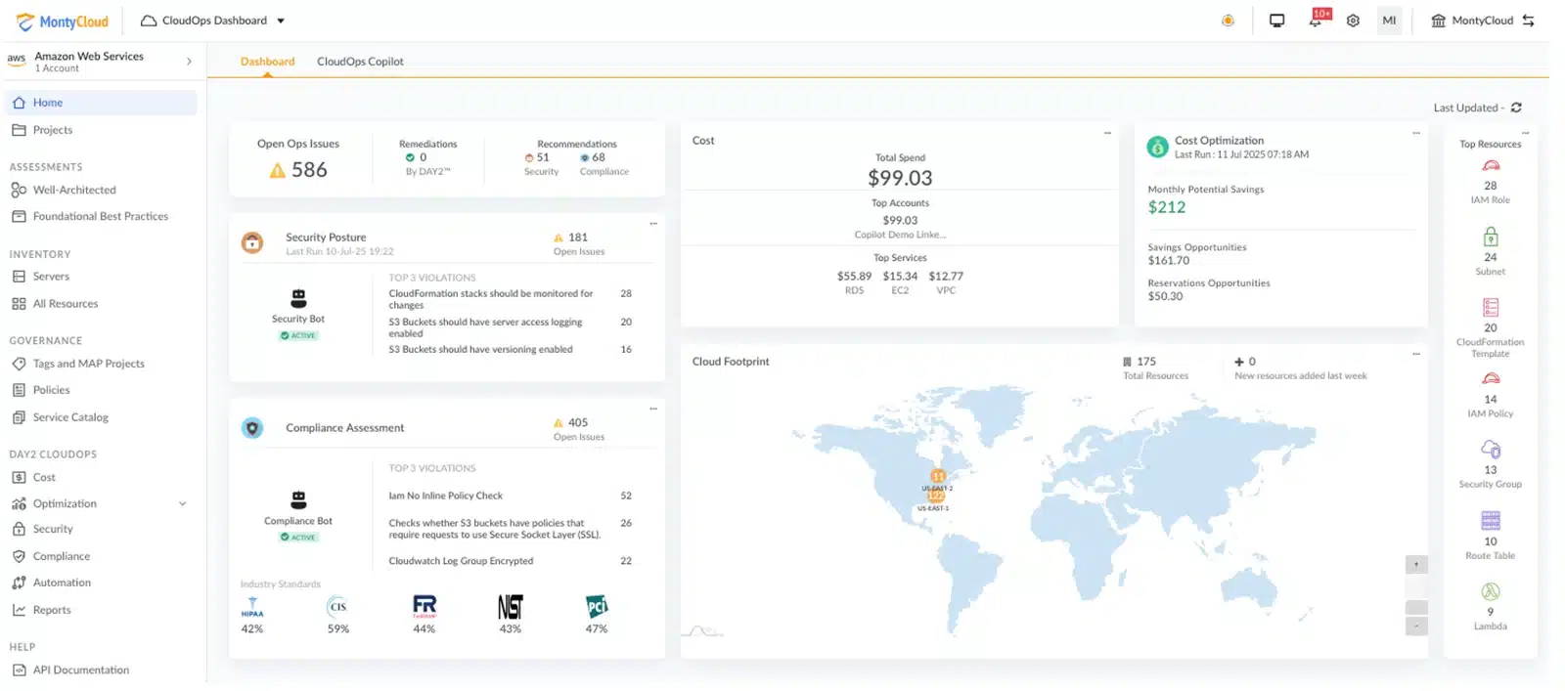The image size is (1565, 691).
Task: Expand the Optimization sidebar section
Action: 182,504
